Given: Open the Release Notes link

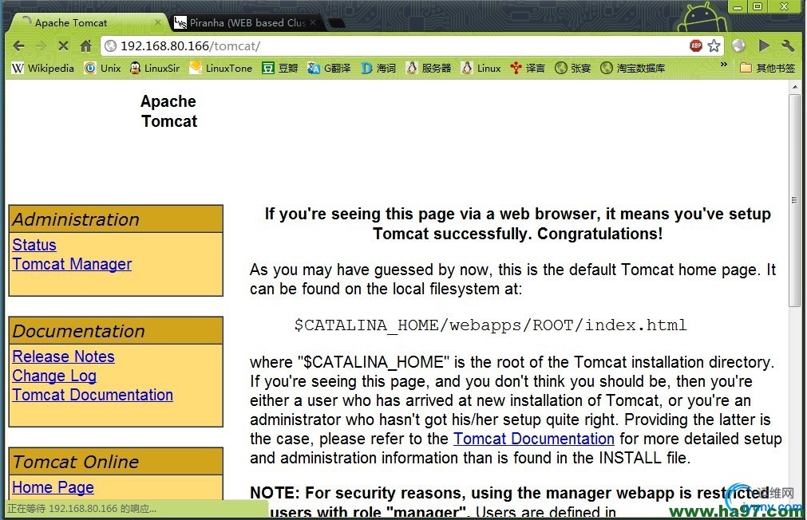Looking at the screenshot, I should point(63,357).
